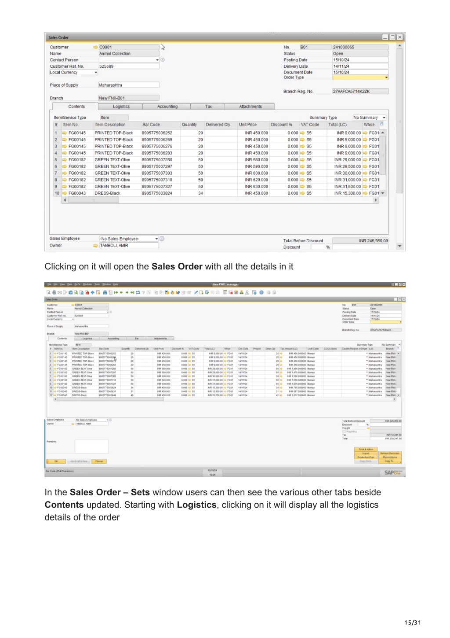
Task: Click info icon beside Sales Employee dropdown, upper window
Action: tap(162, 239)
